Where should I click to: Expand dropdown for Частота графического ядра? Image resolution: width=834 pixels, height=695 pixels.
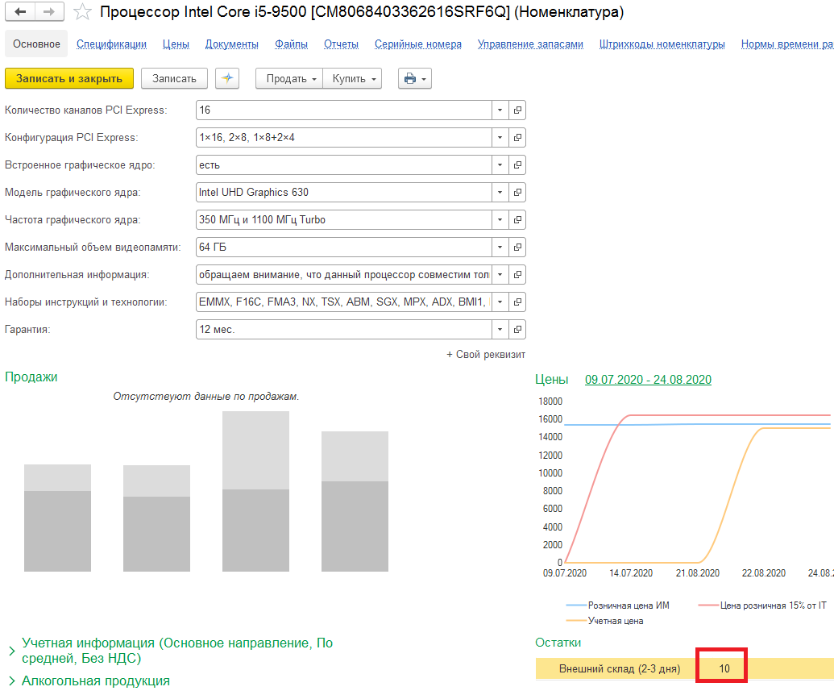[500, 220]
